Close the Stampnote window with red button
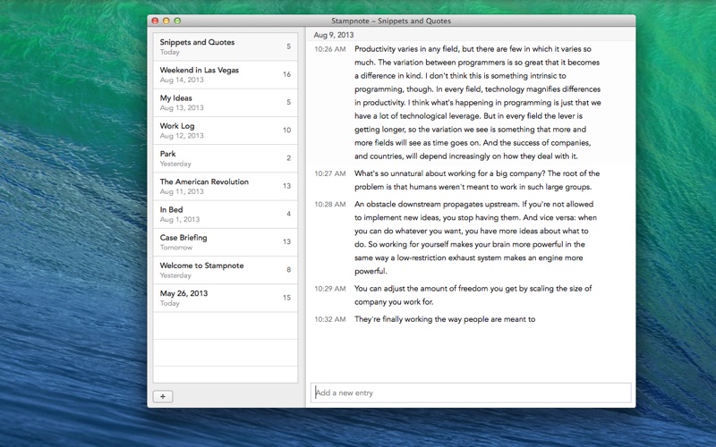 (155, 21)
